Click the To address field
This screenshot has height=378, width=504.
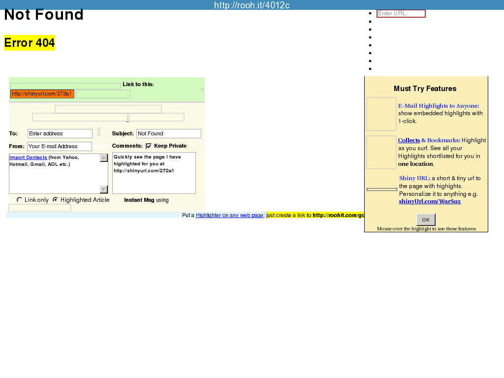point(60,134)
